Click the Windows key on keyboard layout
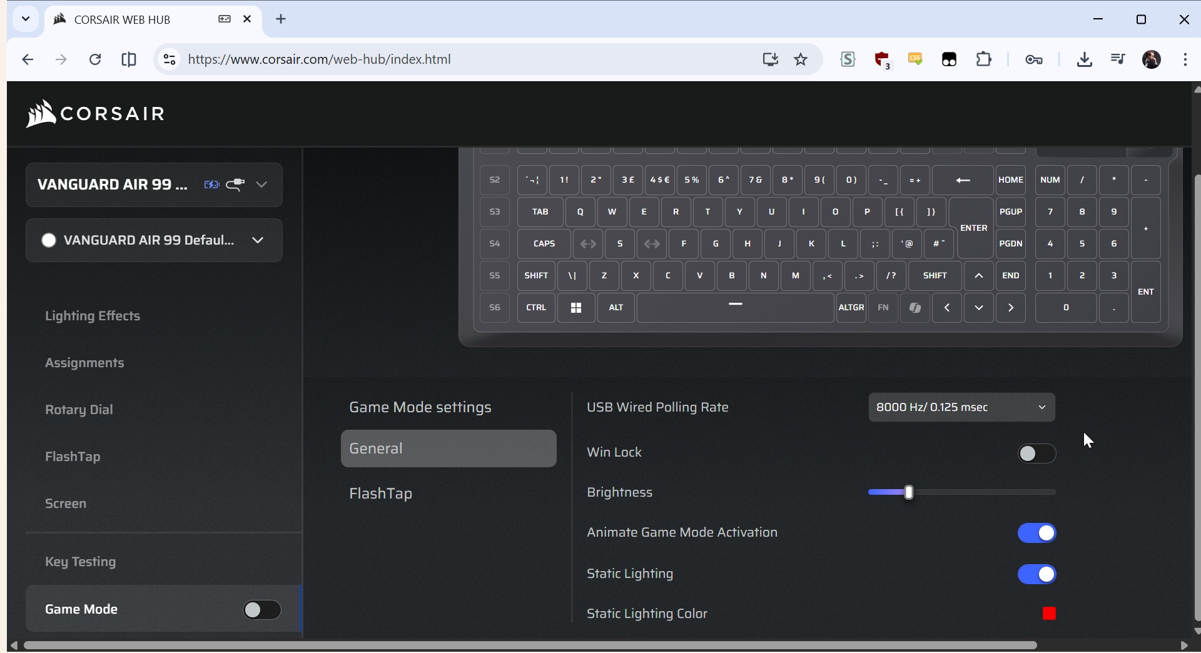 pos(576,308)
